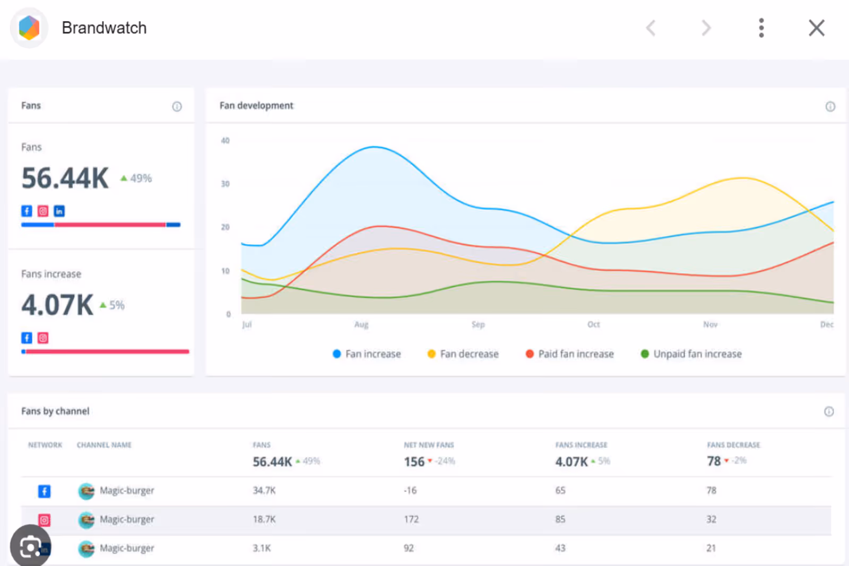The image size is (849, 566).
Task: Click the info icon on Fans panel
Action: [x=177, y=107]
